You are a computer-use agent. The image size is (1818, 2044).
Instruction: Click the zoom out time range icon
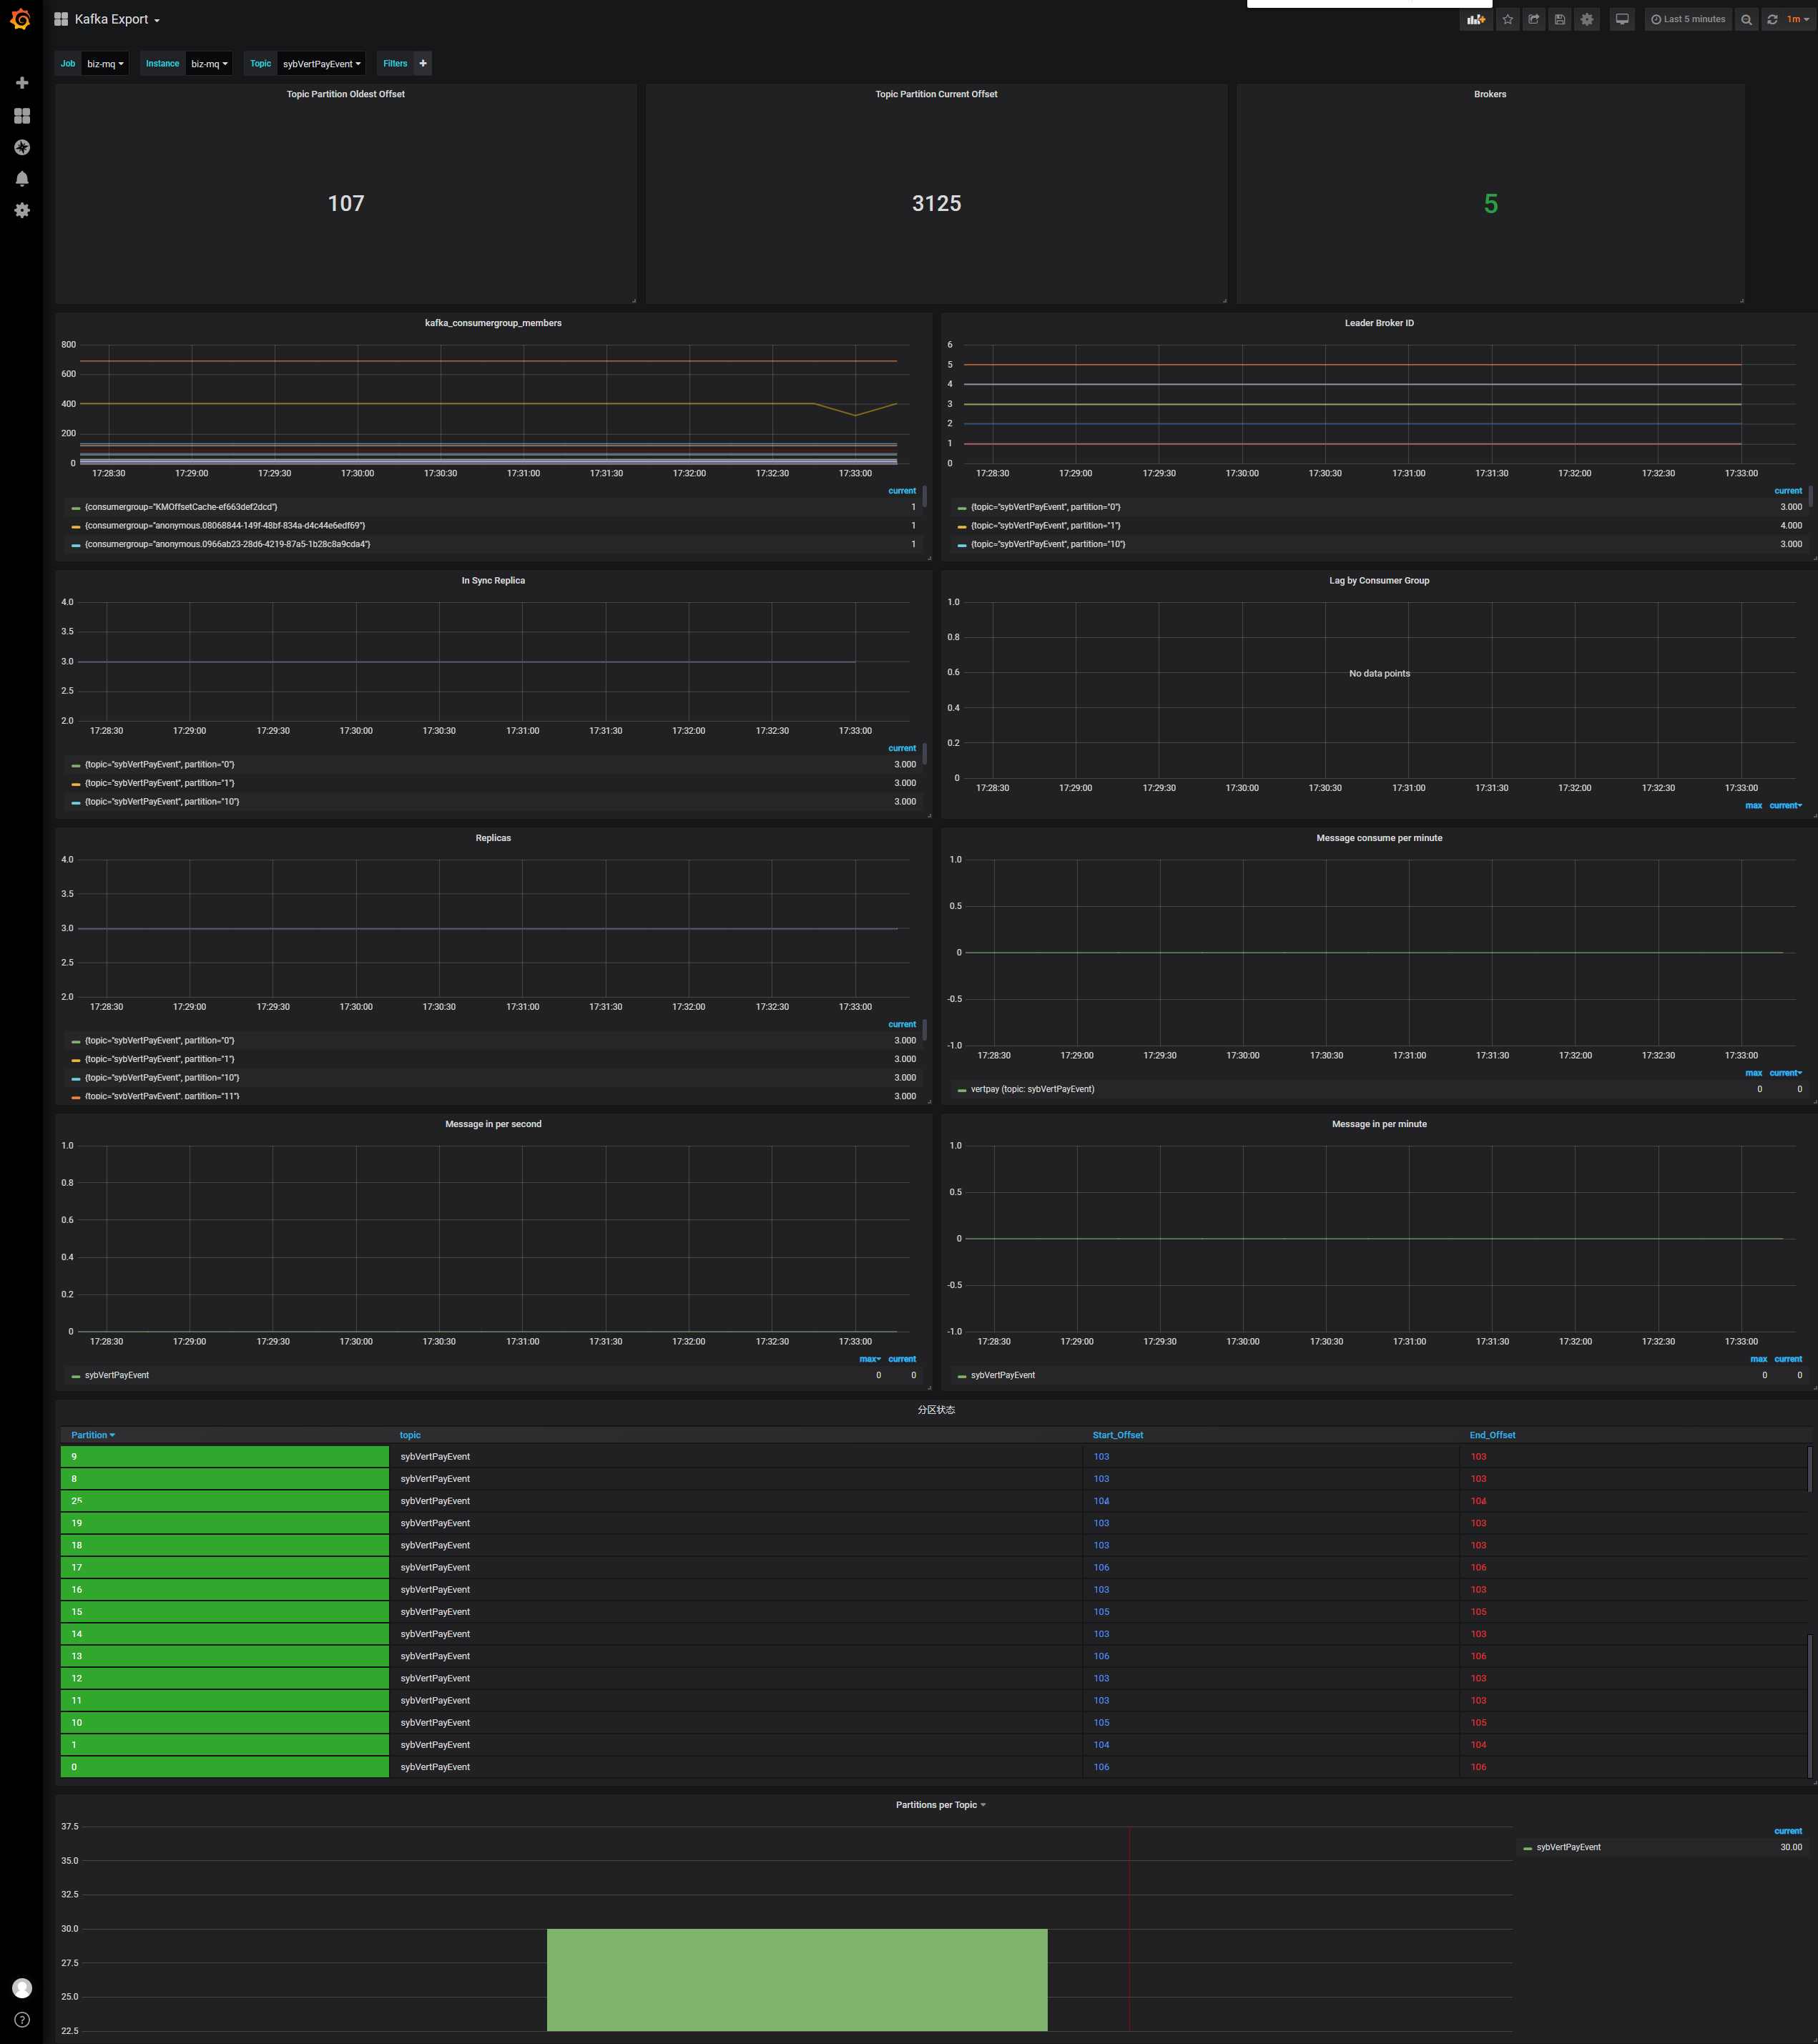[1747, 19]
